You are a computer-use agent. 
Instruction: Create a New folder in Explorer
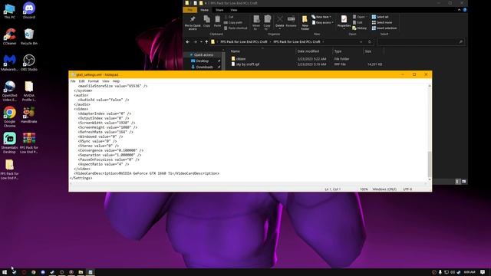point(305,22)
